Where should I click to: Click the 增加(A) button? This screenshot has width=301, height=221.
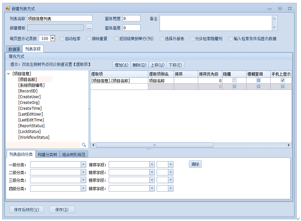point(121,65)
